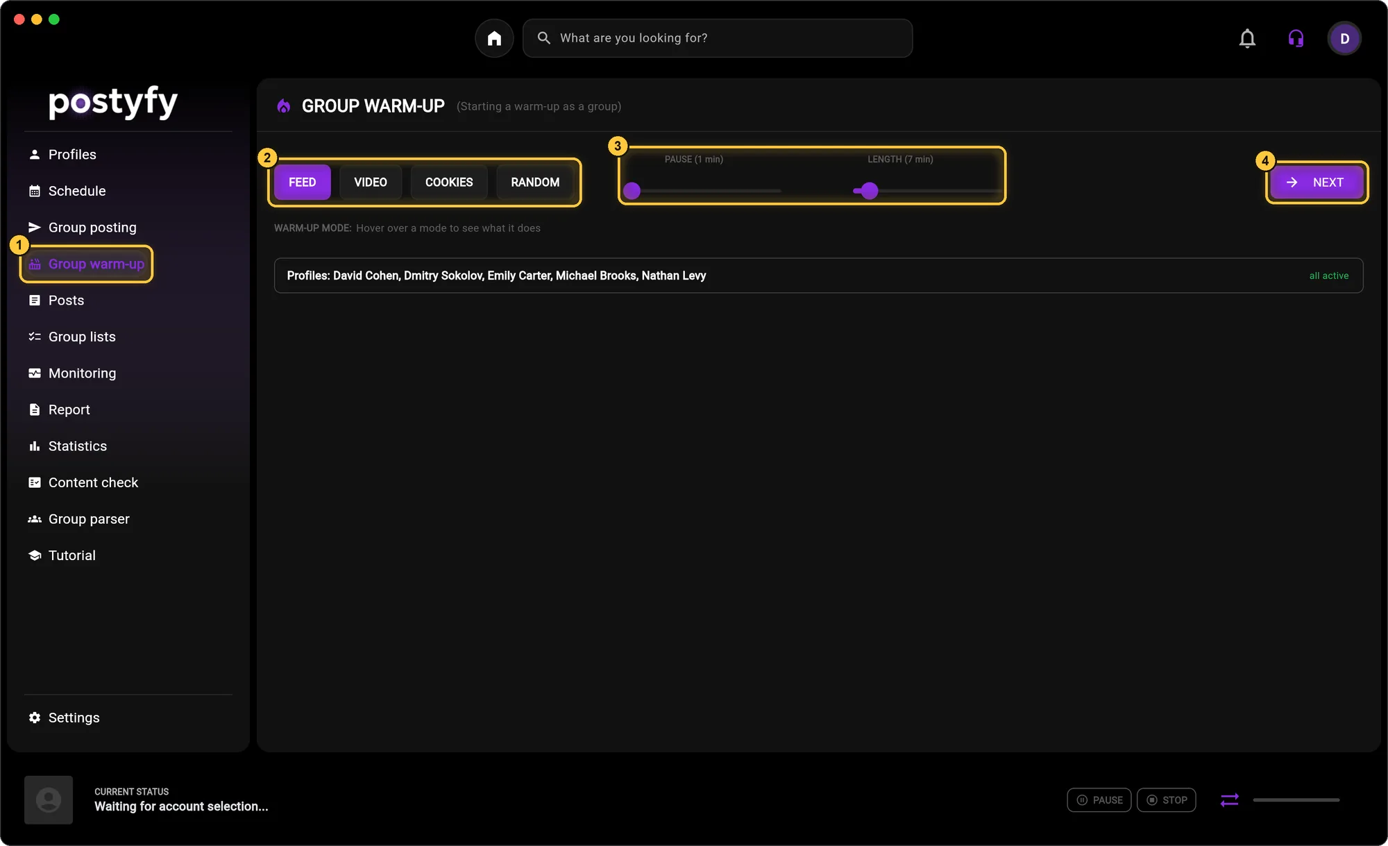Click the macOS green maximize button
This screenshot has width=1388, height=846.
[x=54, y=19]
